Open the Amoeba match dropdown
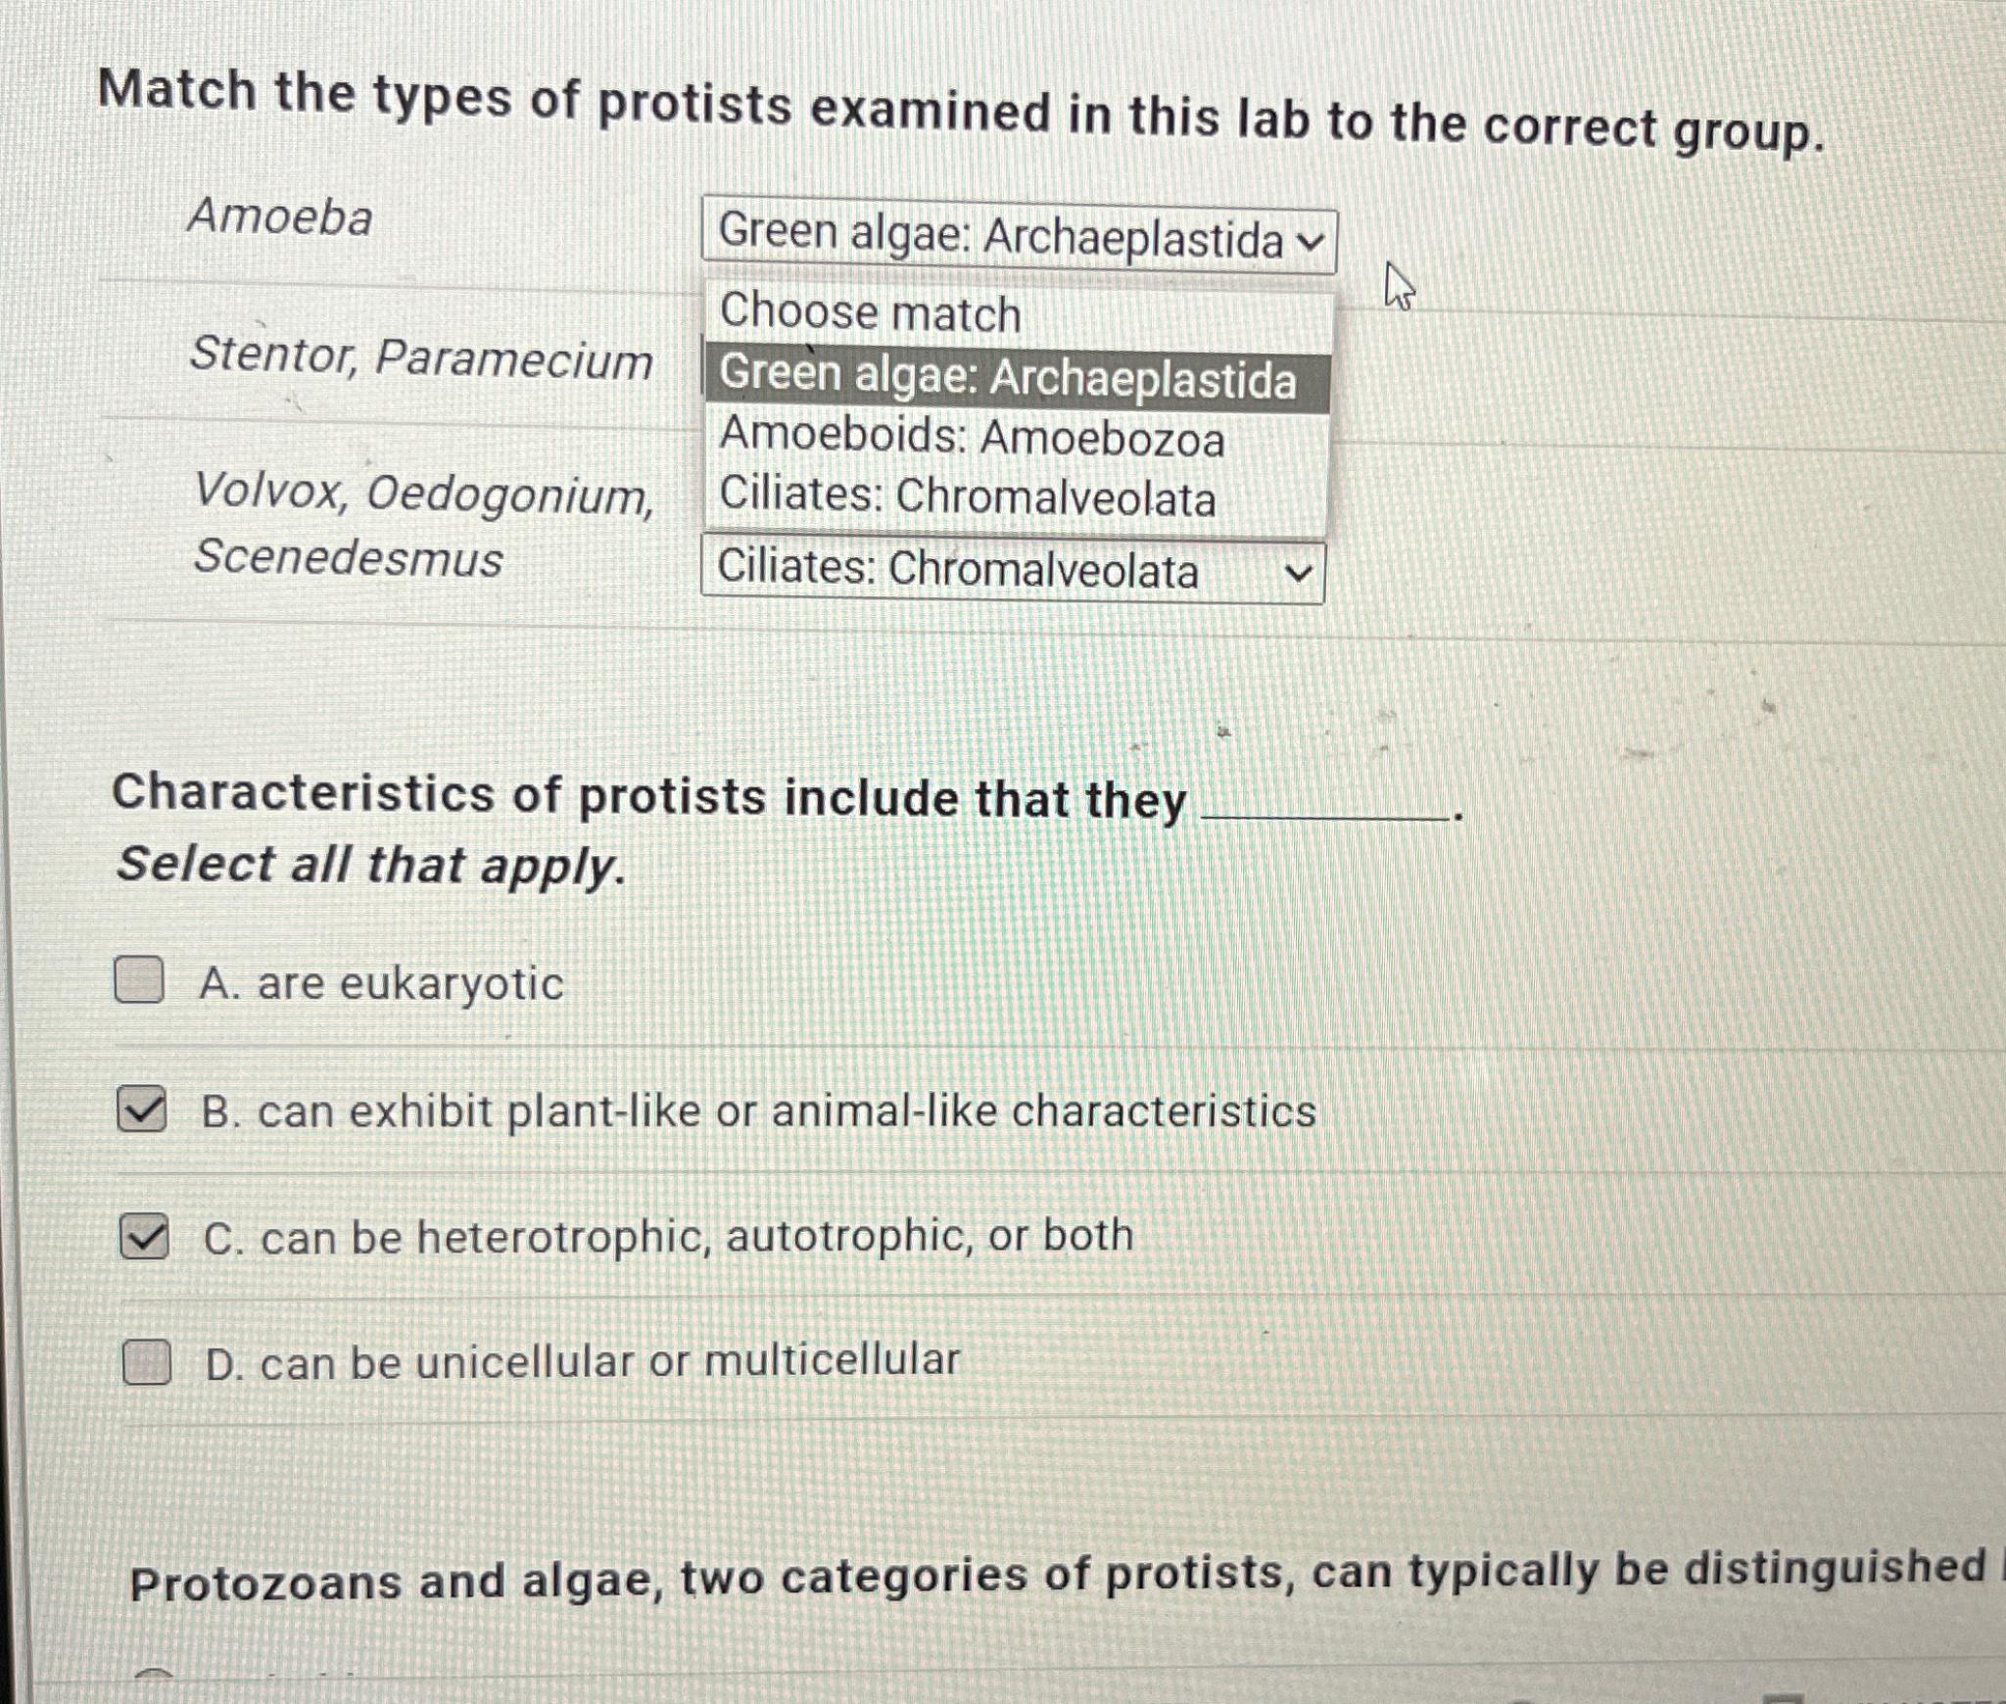The height and width of the screenshot is (1704, 2006). click(1021, 234)
